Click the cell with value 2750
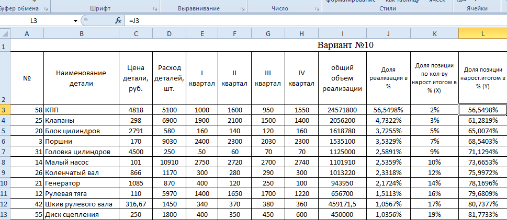The width and height of the screenshot is (507, 220). click(x=202, y=163)
